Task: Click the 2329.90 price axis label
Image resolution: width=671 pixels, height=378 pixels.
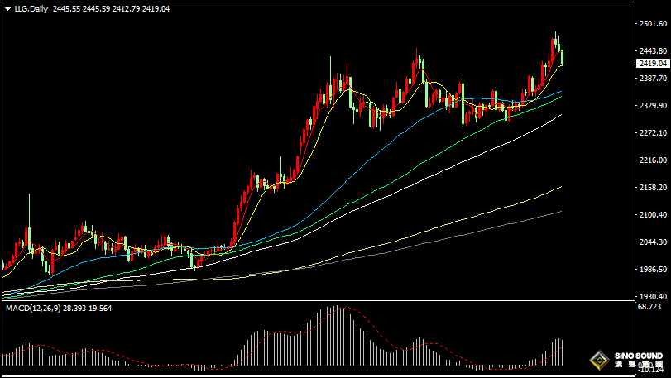Action: (x=653, y=106)
